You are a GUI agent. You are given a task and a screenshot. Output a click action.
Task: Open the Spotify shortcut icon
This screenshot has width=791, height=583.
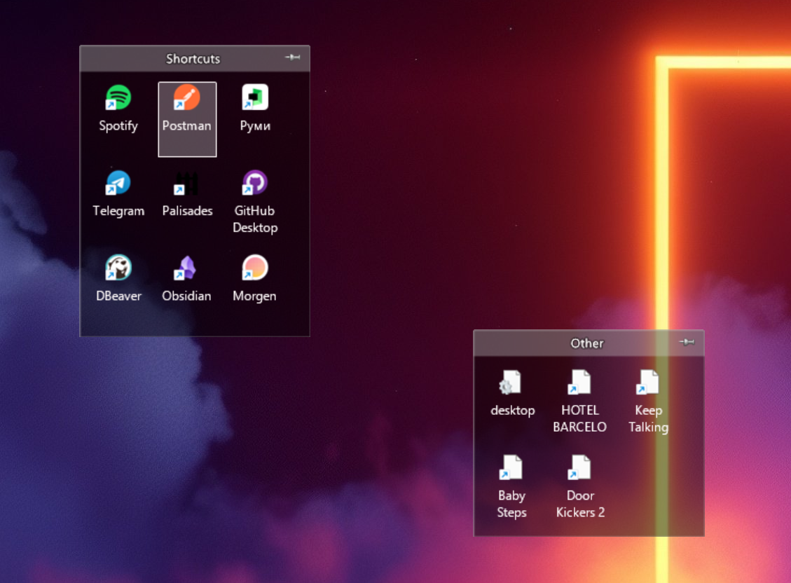[x=118, y=99]
